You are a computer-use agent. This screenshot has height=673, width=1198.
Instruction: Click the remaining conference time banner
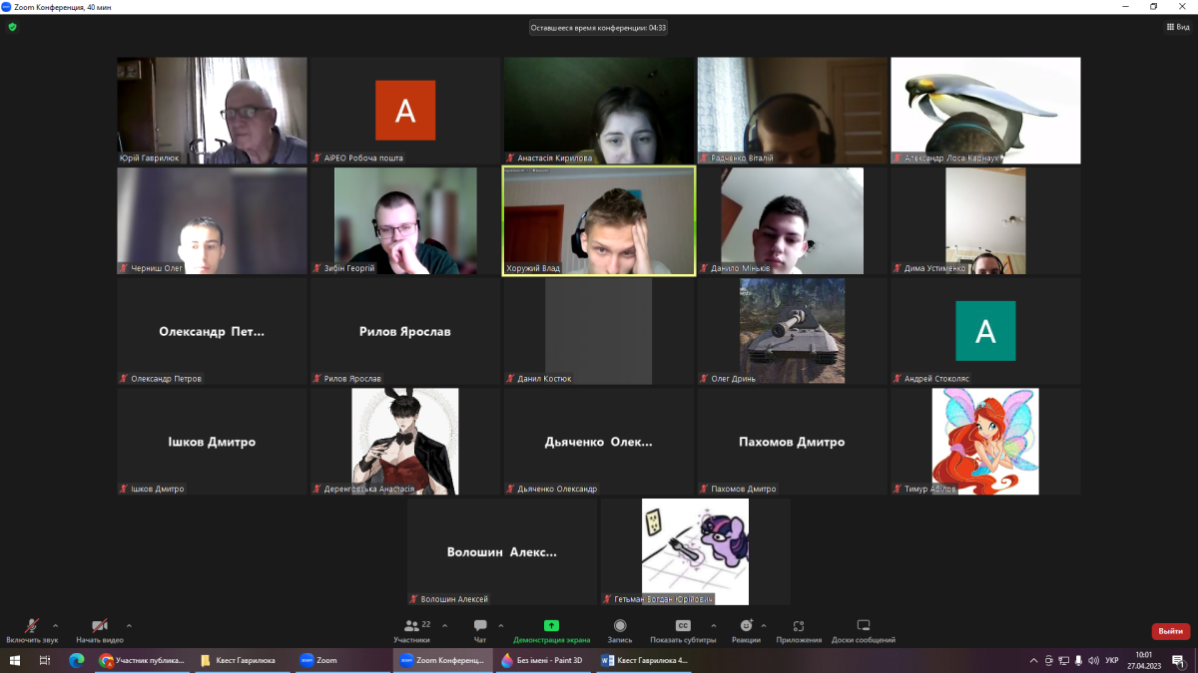(x=599, y=28)
